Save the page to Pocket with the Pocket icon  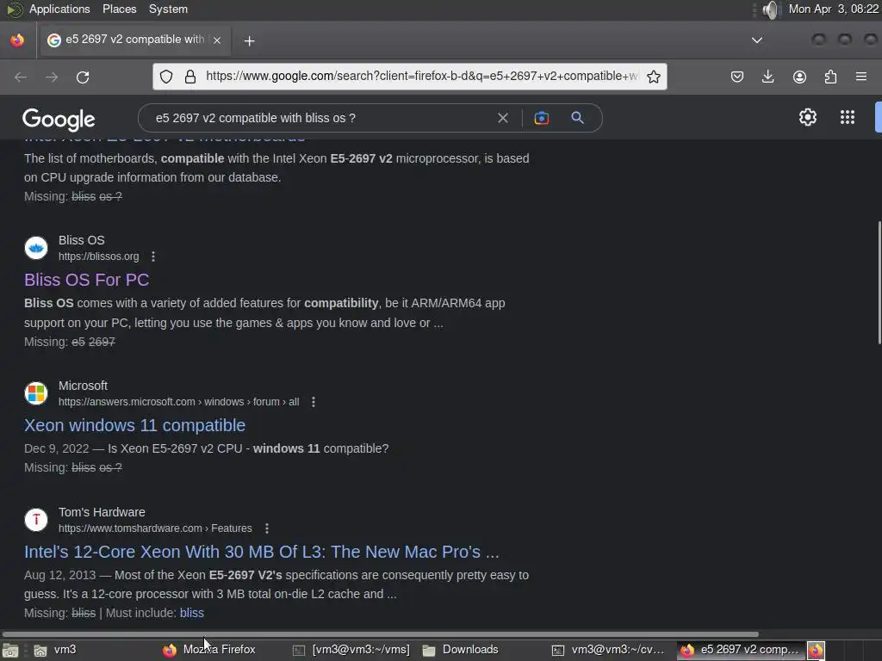point(737,77)
